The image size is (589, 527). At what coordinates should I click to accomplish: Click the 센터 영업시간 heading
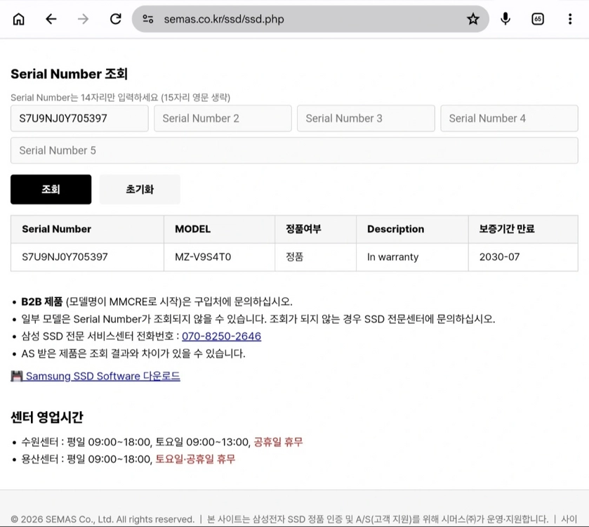tap(47, 417)
